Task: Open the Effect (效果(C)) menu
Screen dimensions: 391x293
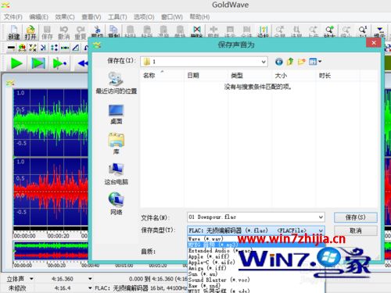Action: click(65, 17)
